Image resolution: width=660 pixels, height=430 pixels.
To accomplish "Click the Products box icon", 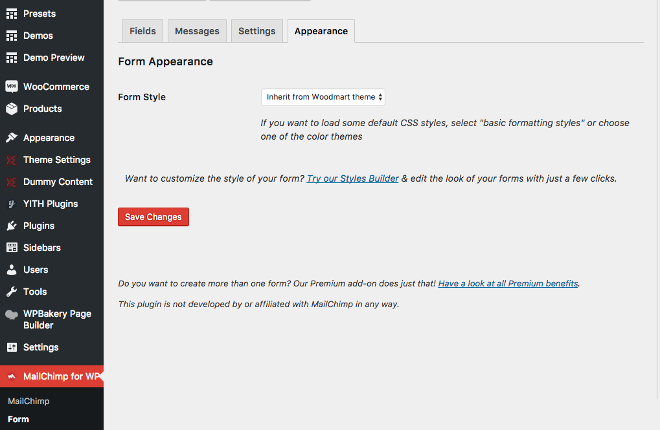I will click(x=12, y=109).
